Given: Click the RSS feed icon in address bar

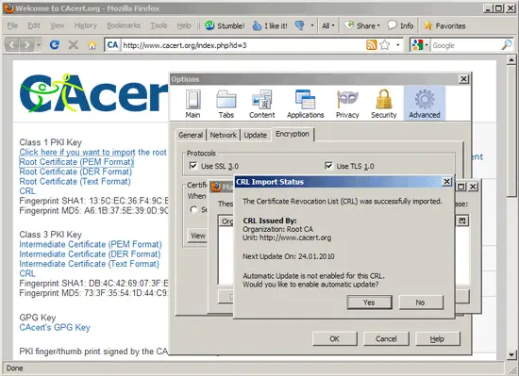Looking at the screenshot, I should pyautogui.click(x=372, y=45).
